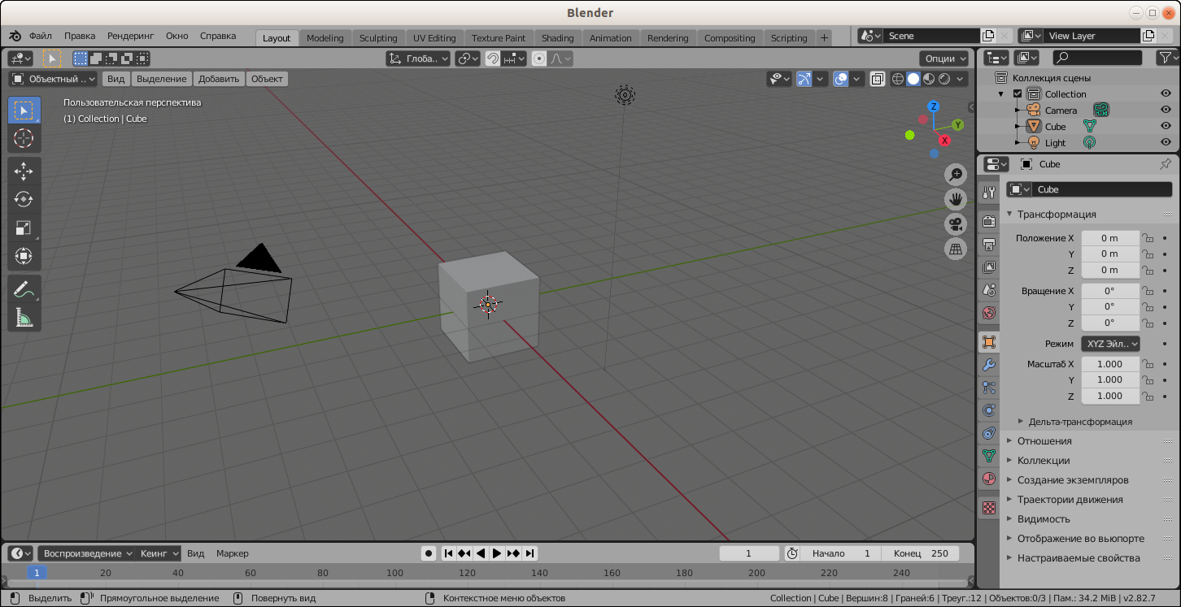Image resolution: width=1181 pixels, height=607 pixels.
Task: Select the Rotate tool
Action: [24, 200]
